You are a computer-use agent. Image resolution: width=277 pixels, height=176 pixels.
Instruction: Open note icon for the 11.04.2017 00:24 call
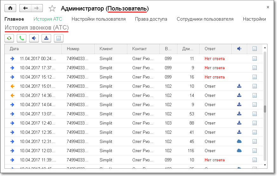tap(254, 58)
